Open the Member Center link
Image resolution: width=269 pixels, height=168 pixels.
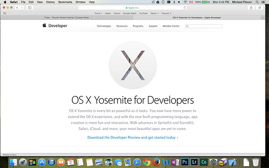(171, 26)
